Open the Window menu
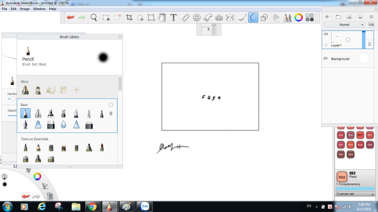378x212 pixels. 39,9
